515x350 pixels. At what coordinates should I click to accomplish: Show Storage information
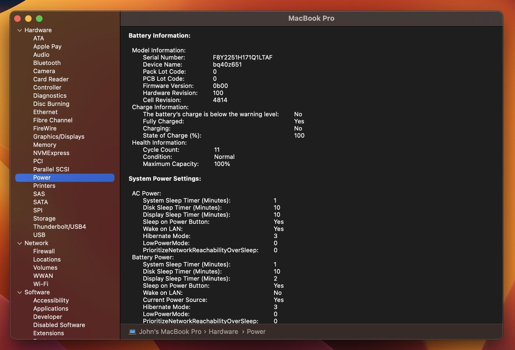44,219
